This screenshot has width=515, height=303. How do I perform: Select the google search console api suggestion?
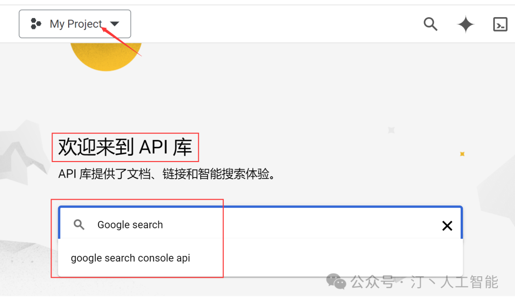tap(130, 258)
